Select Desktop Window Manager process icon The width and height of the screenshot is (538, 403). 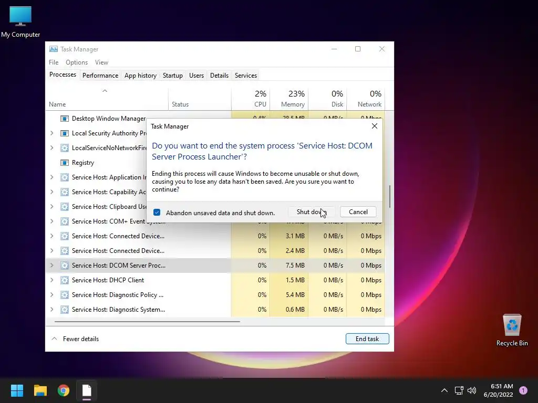pyautogui.click(x=64, y=119)
